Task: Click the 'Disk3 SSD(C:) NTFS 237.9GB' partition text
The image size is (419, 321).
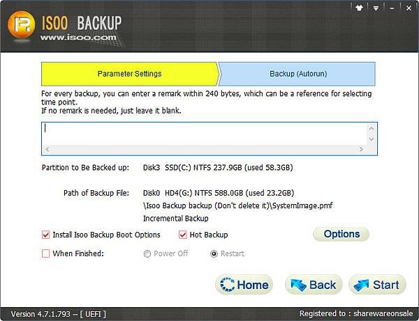Action: click(x=218, y=168)
